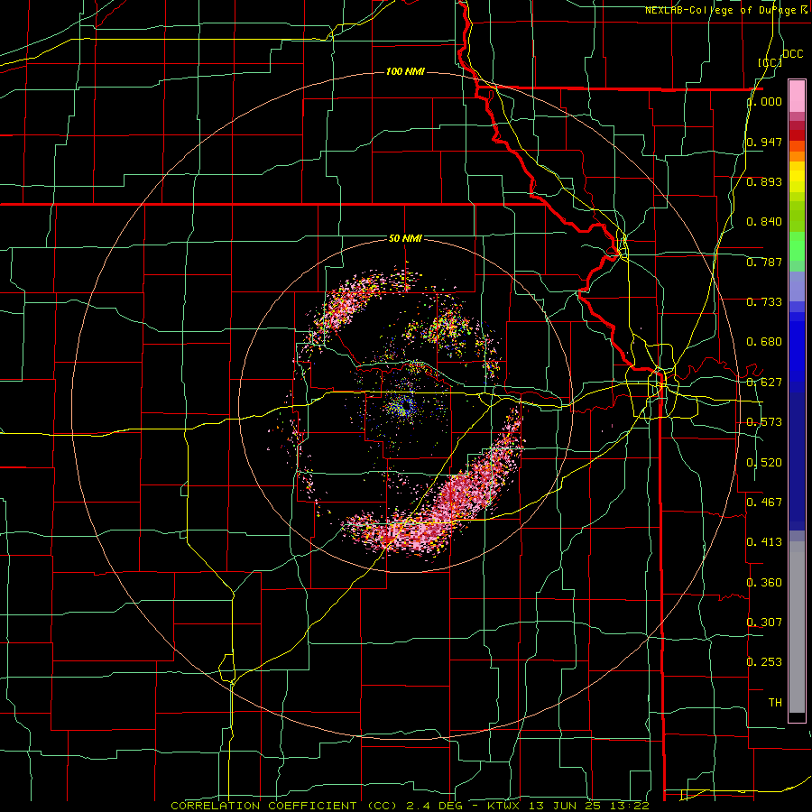This screenshot has width=812, height=812.
Task: Click the 0.947 value on the scale
Action: (x=764, y=142)
